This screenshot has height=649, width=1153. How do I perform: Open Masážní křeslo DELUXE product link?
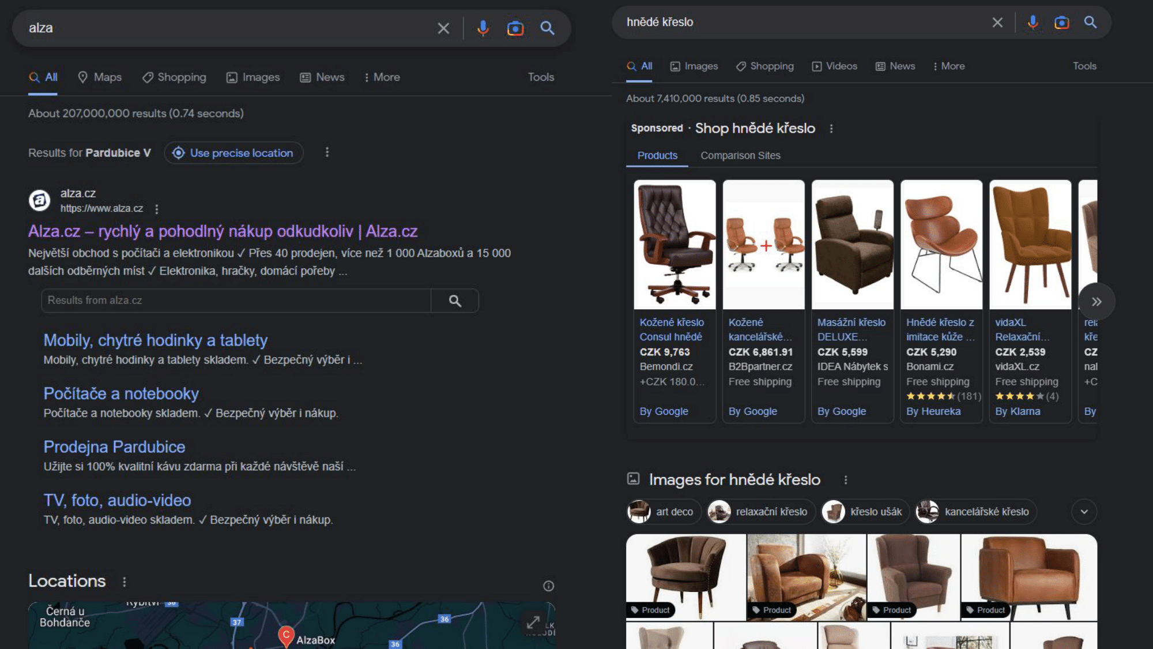tap(851, 329)
